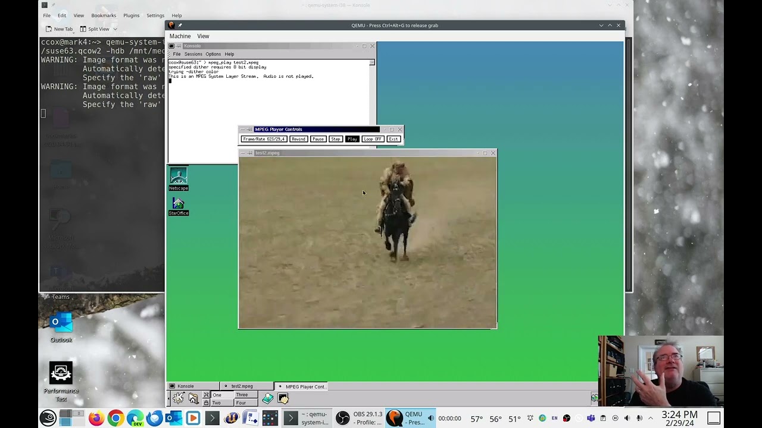The image size is (762, 428).
Task: Expand the Split View dropdown arrow
Action: [115, 29]
